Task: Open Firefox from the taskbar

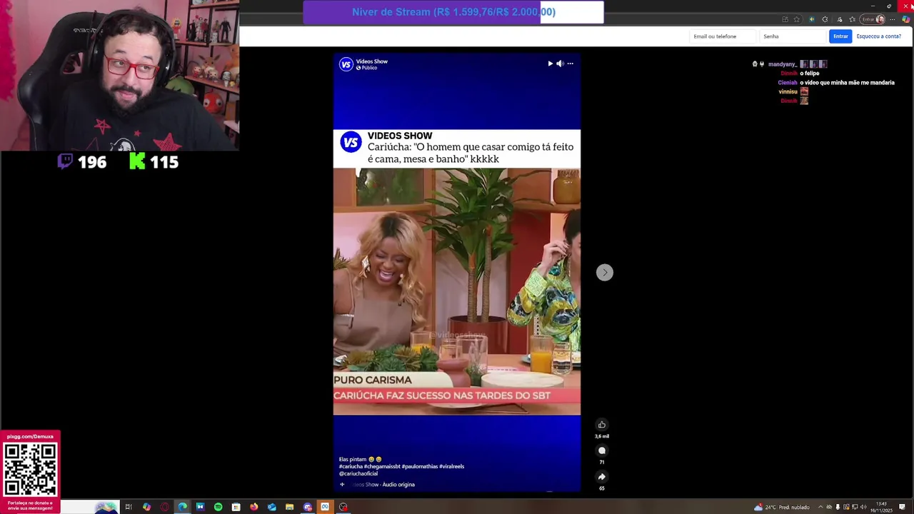Action: tap(253, 507)
